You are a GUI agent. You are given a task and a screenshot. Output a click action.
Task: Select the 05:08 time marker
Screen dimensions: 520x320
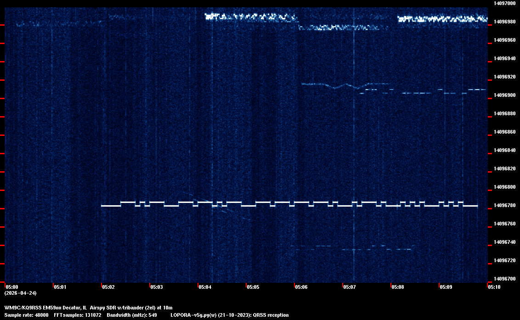(397, 287)
